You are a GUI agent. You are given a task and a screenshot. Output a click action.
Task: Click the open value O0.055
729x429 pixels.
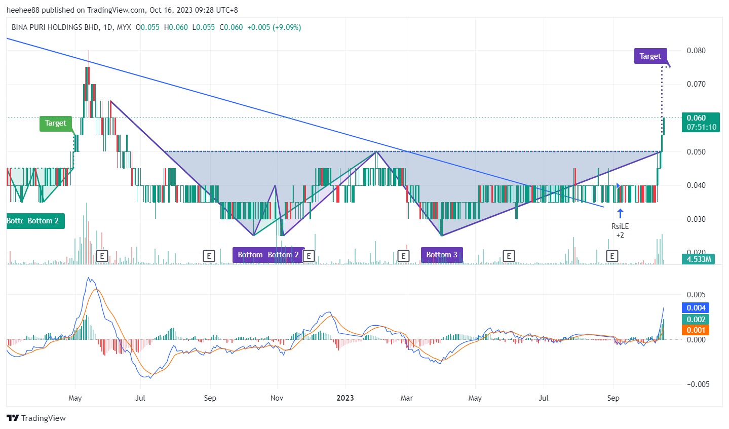tap(147, 27)
